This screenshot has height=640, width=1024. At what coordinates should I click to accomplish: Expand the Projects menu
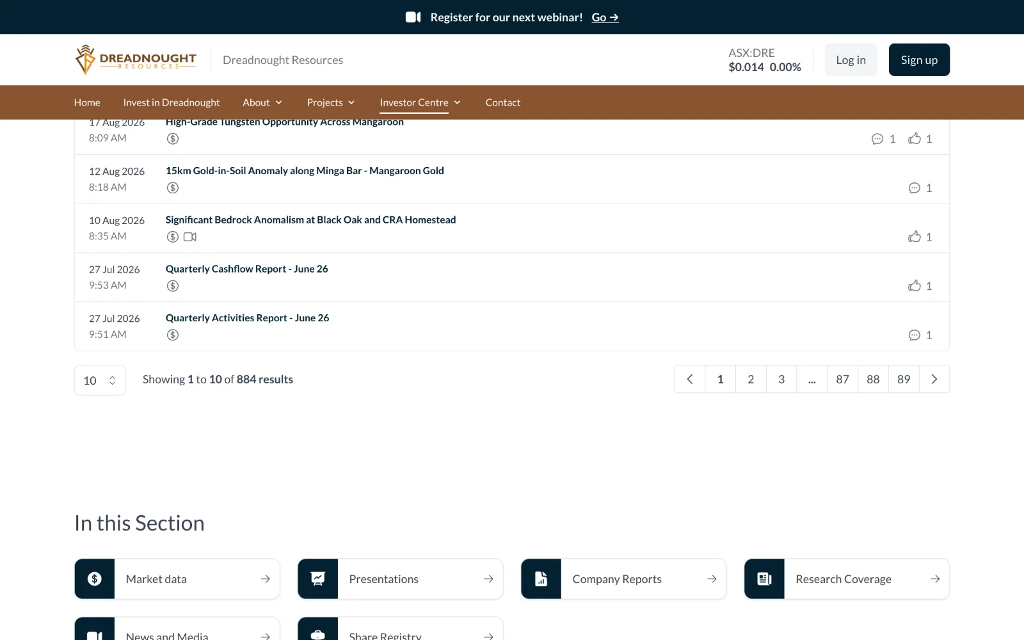331,102
